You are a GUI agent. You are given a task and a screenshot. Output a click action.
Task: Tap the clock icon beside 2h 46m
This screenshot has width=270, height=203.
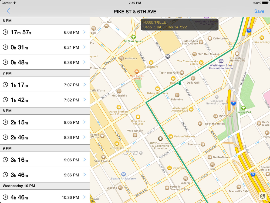(5, 137)
